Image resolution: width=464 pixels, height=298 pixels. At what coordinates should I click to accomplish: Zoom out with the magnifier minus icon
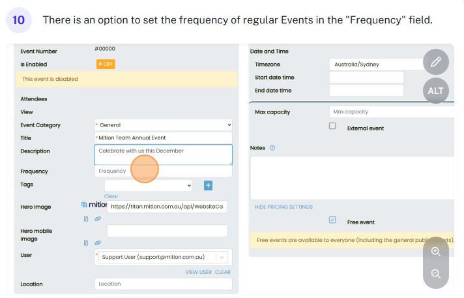coord(435,274)
